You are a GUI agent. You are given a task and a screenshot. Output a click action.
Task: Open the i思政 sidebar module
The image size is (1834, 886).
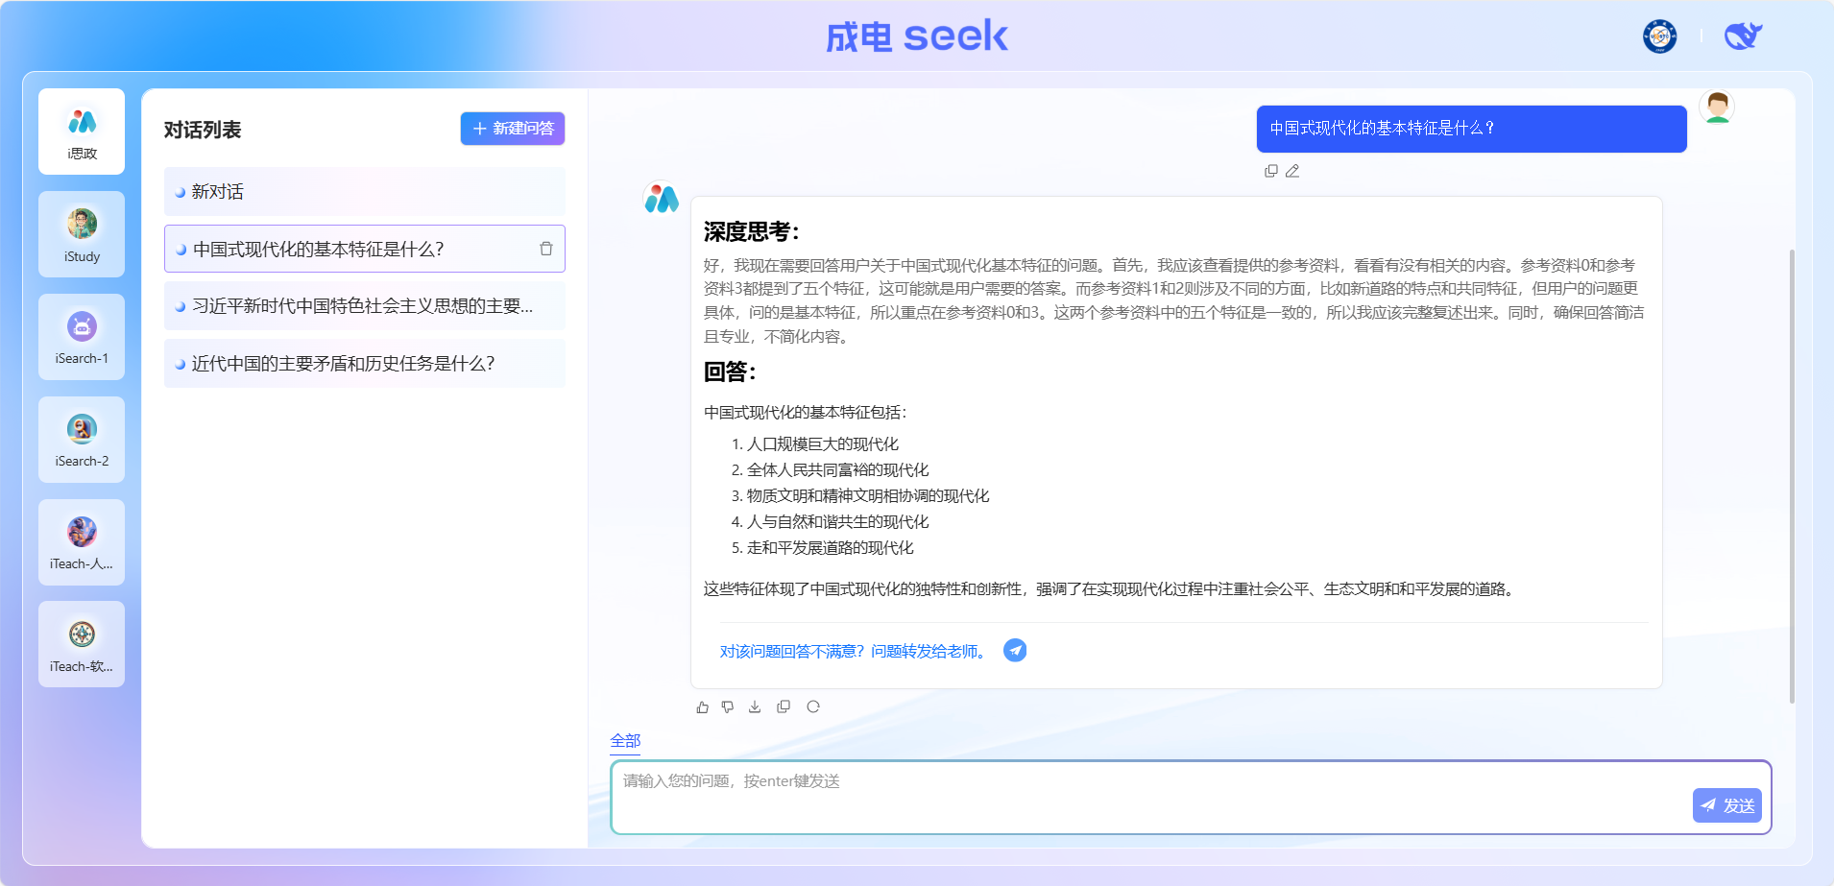pyautogui.click(x=82, y=132)
